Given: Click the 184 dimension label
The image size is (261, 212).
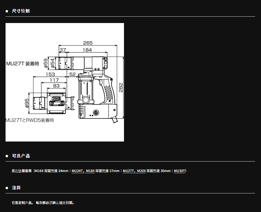Looking at the screenshot, I should coord(87,50).
